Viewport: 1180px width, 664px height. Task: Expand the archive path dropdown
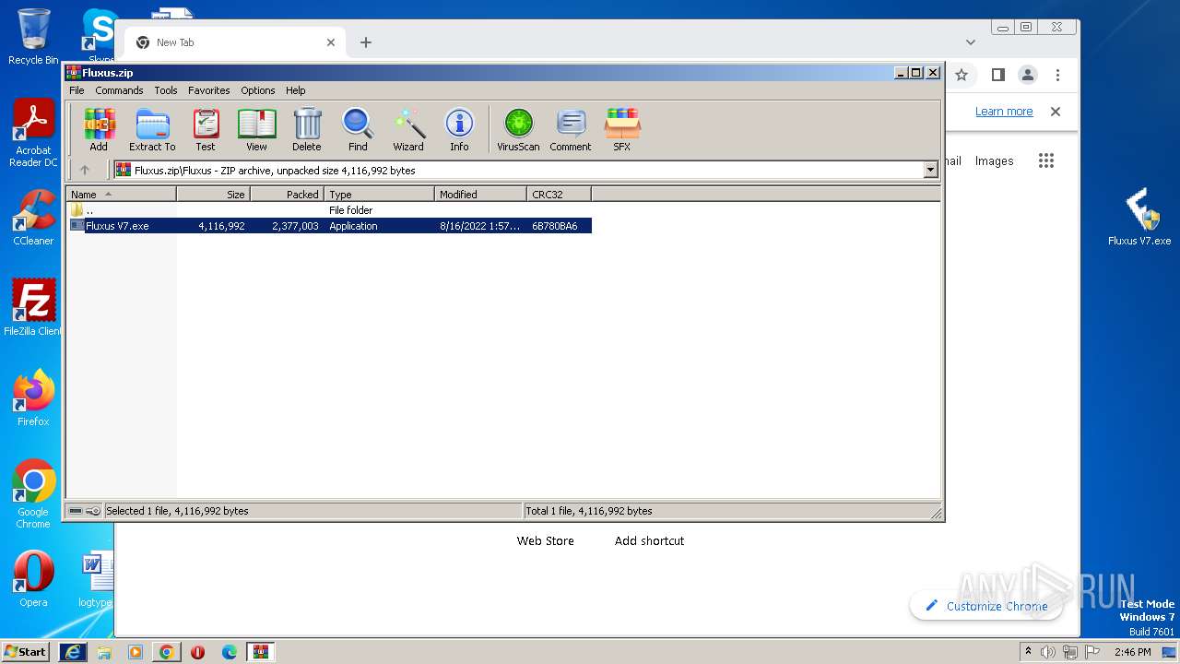[x=930, y=170]
